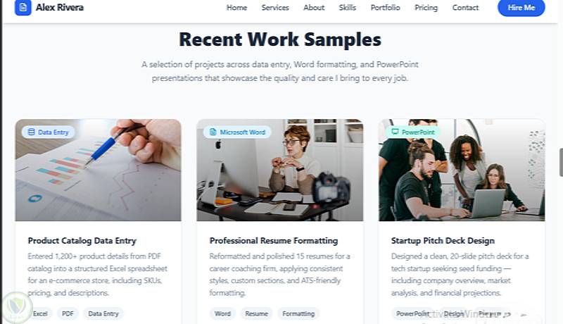Open the Home menu item

pyautogui.click(x=236, y=8)
